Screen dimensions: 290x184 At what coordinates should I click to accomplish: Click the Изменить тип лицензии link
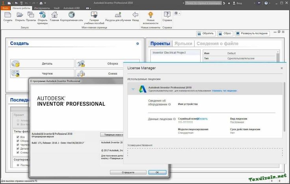(224, 91)
